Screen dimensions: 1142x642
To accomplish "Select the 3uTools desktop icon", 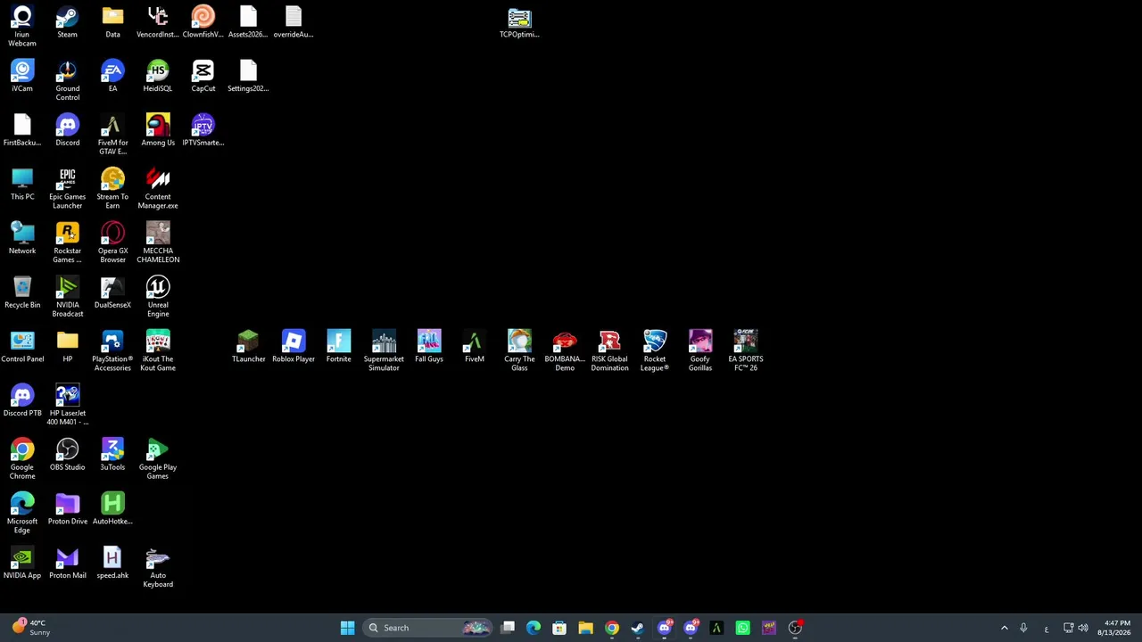I will click(x=112, y=456).
